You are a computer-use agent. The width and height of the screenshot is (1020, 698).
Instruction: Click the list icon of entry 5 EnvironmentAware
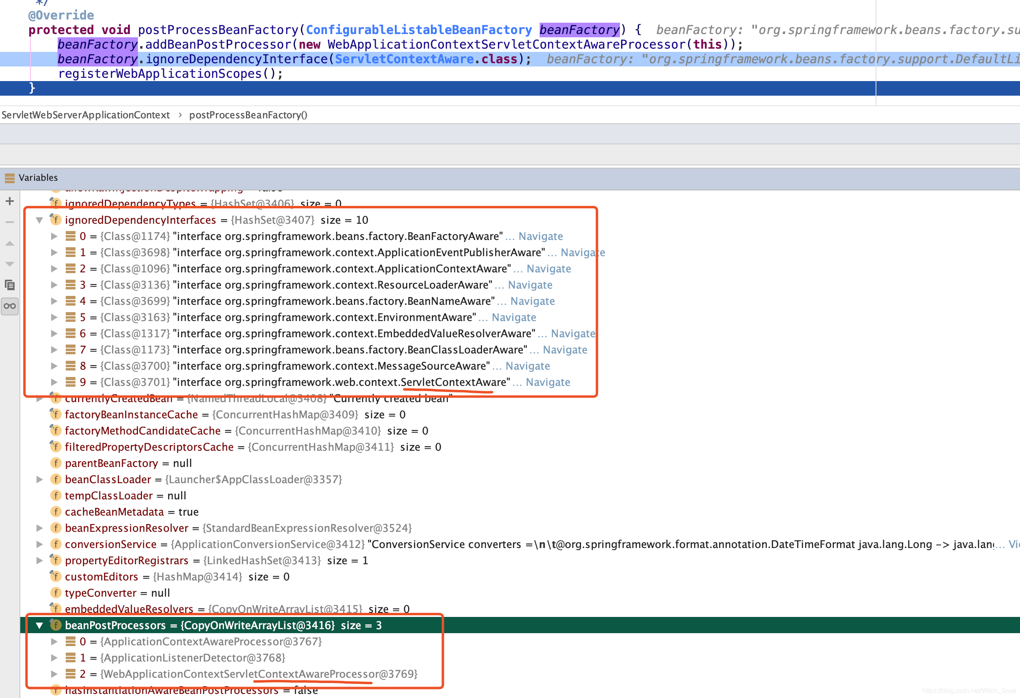pyautogui.click(x=71, y=317)
